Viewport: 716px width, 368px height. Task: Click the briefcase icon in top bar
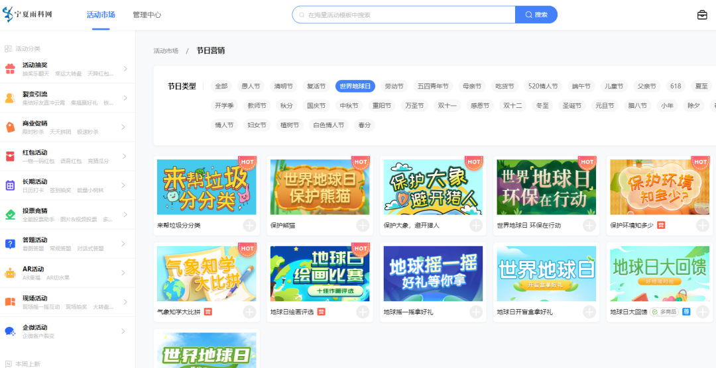(x=702, y=15)
